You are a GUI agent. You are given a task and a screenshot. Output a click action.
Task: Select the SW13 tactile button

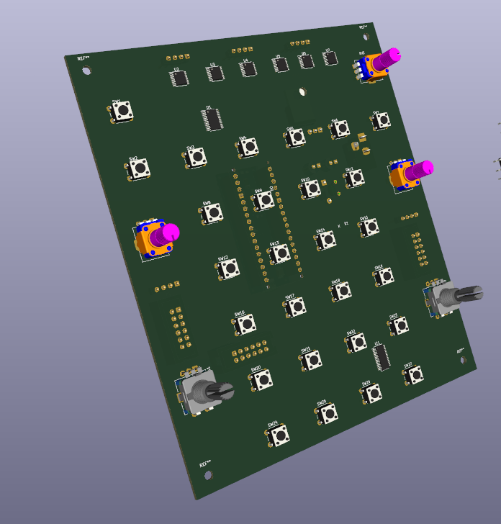click(279, 253)
